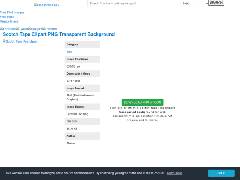Follow the Learn more cookie link
Screen dimensions: 240x180
click(x=175, y=173)
